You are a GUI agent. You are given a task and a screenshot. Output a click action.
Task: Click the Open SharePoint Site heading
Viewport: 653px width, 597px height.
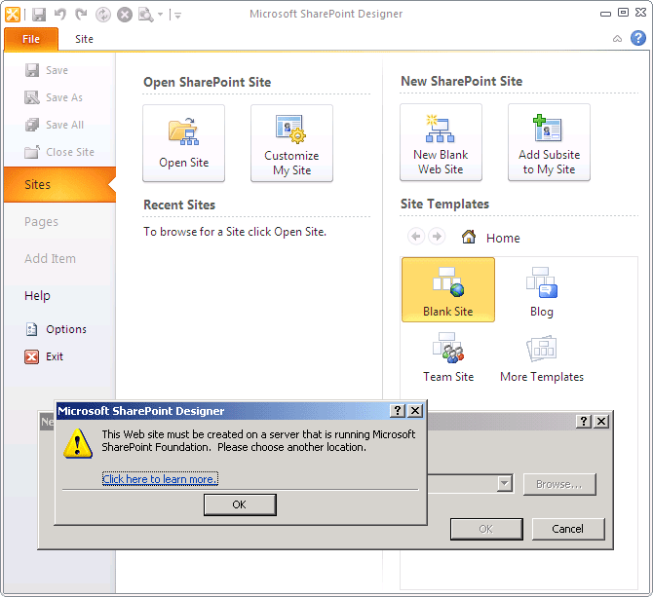[x=208, y=83]
